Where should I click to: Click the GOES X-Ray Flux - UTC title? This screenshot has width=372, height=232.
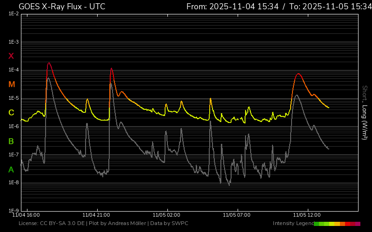[x=62, y=6]
